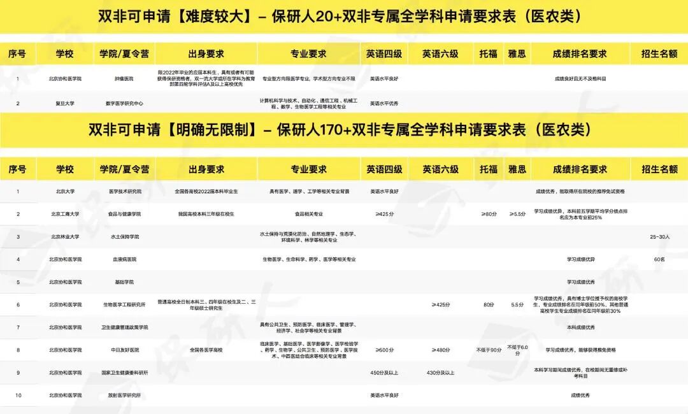Image resolution: width=688 pixels, height=414 pixels.
Task: Click the 食品与健康学院 cell
Action: click(125, 214)
